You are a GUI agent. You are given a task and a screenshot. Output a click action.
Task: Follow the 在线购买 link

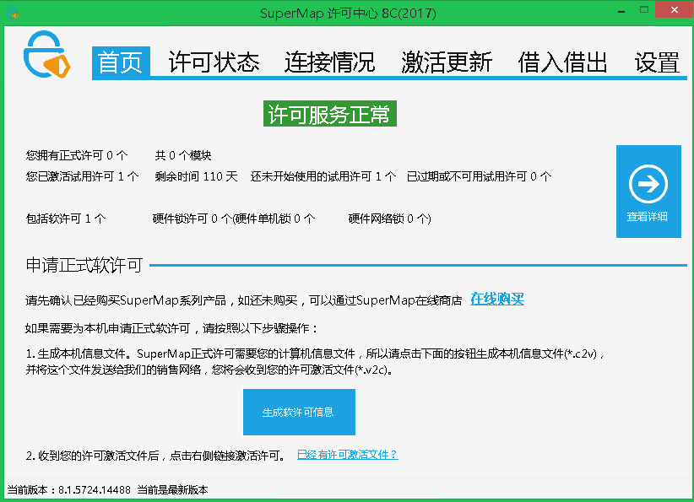click(497, 300)
